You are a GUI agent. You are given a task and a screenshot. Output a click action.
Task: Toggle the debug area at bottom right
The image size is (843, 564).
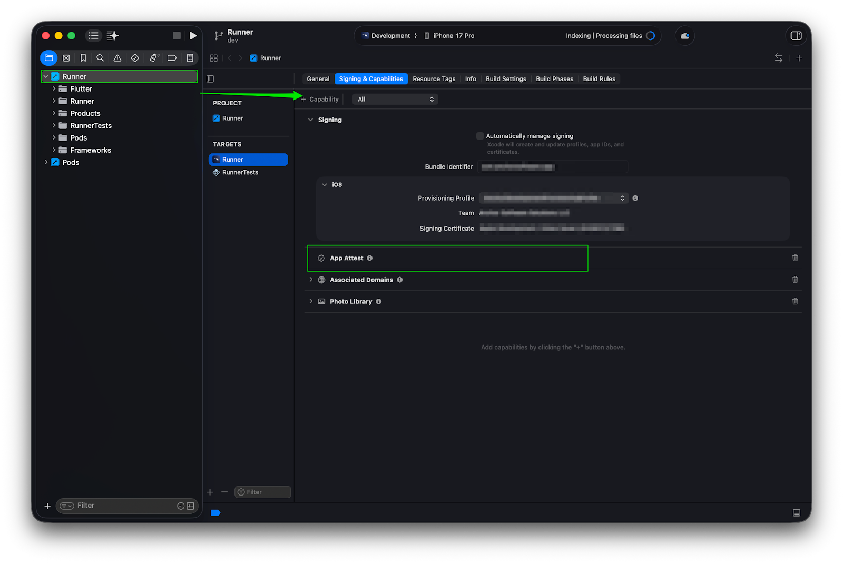tap(797, 513)
